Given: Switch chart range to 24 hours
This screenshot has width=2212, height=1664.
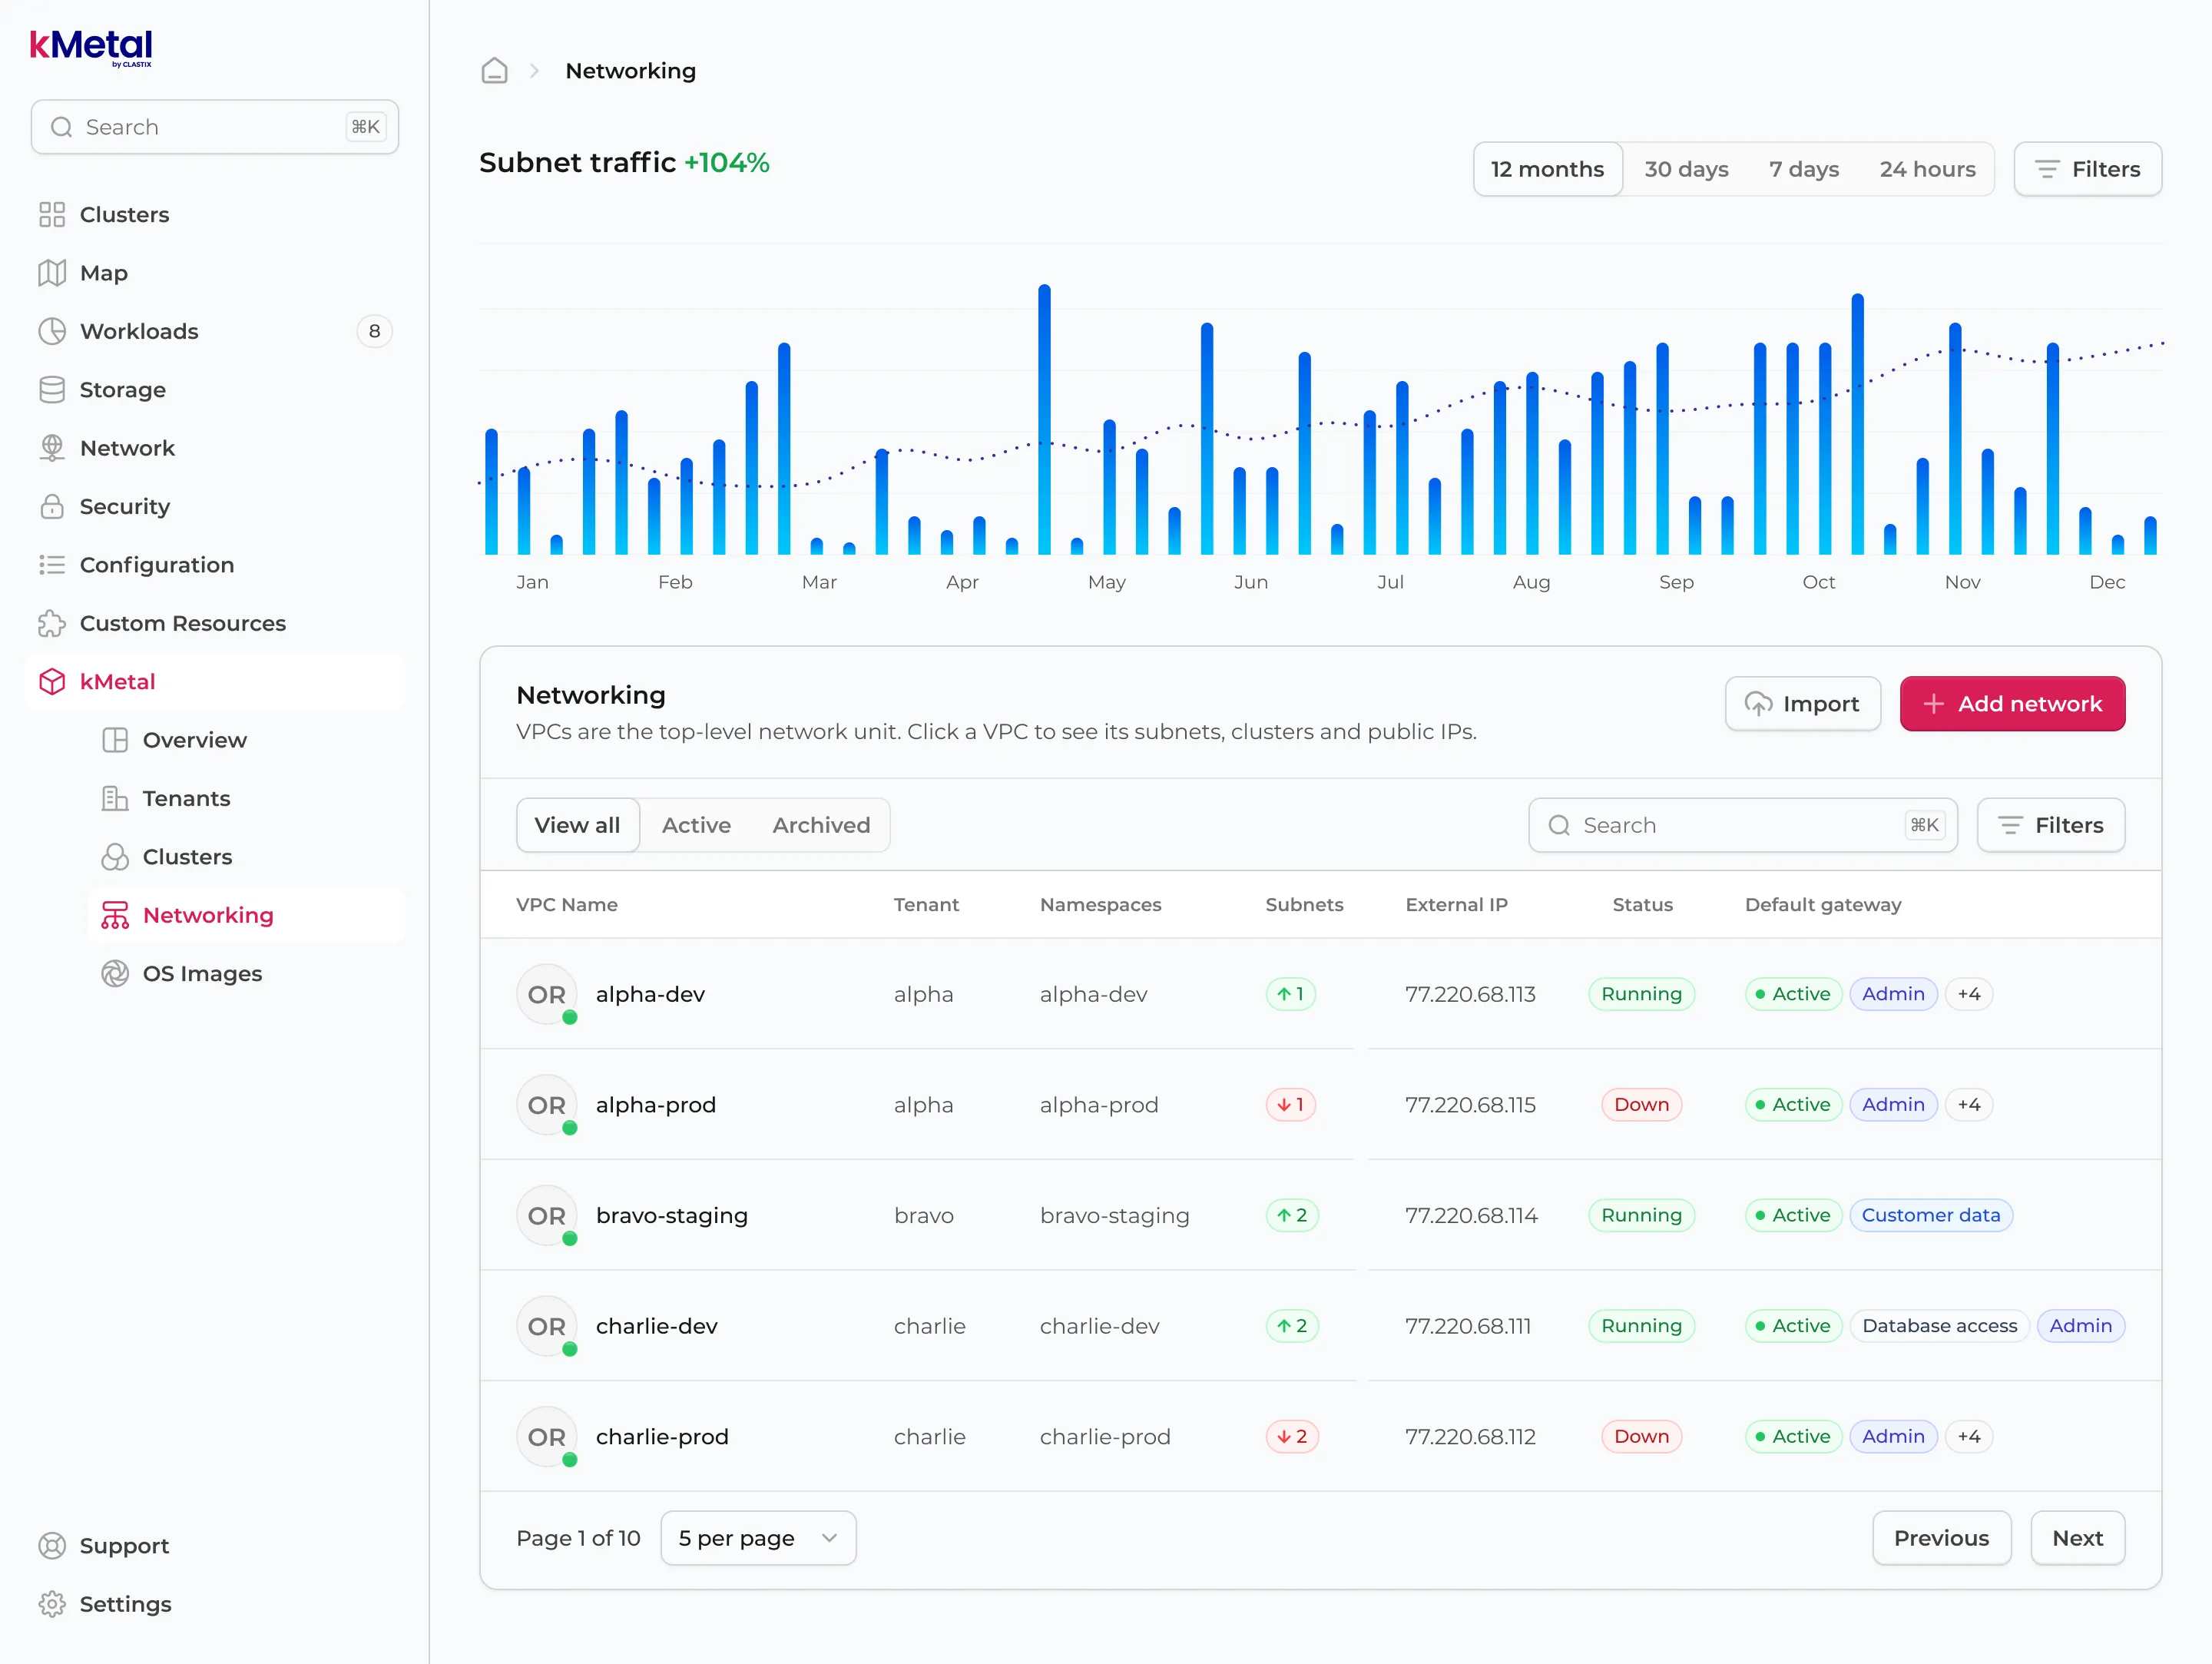Looking at the screenshot, I should point(1927,169).
